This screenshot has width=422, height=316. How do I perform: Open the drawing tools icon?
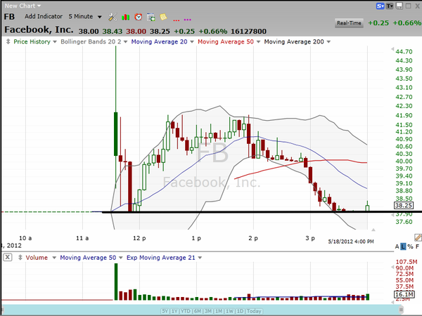pyautogui.click(x=113, y=16)
